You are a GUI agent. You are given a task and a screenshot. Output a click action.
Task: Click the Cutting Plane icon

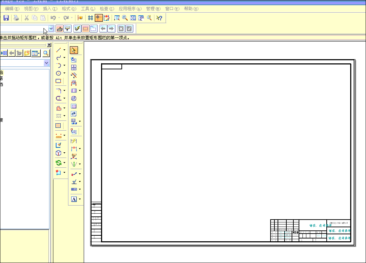[x=74, y=83]
